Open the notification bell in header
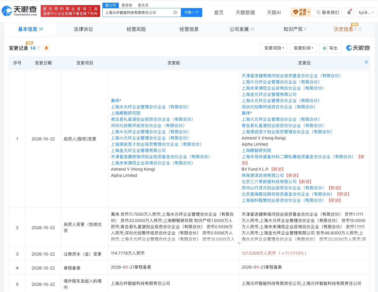Screen dimensions: 378x292 (x=349, y=12)
